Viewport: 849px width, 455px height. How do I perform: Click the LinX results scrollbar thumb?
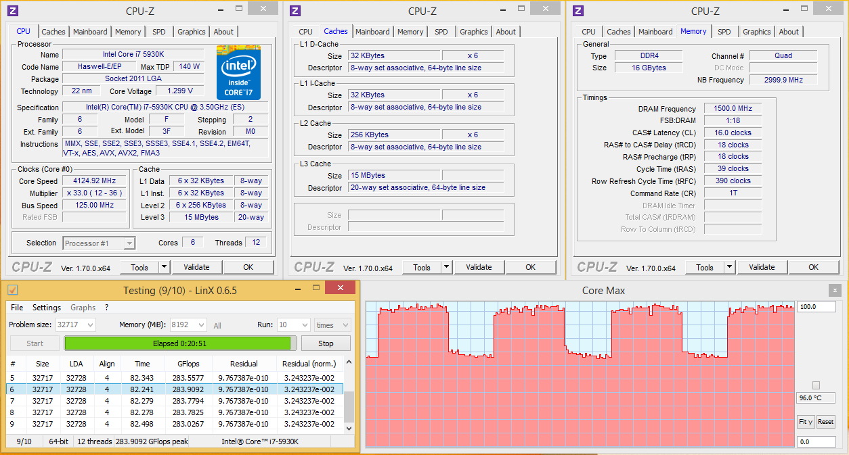point(349,406)
